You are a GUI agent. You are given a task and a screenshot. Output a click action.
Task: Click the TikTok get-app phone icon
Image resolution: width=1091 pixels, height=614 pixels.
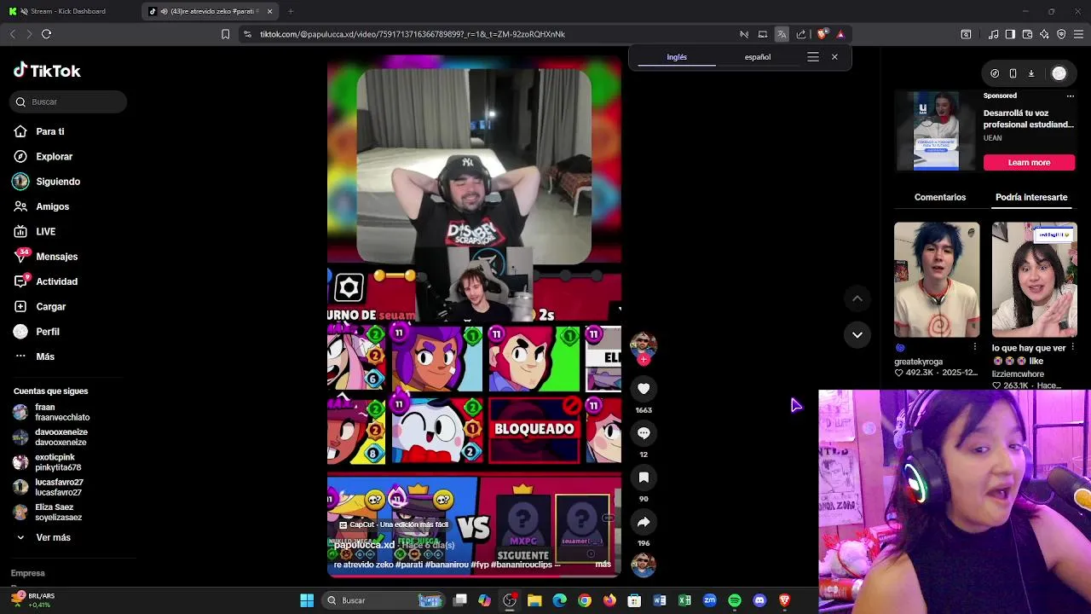[1013, 73]
